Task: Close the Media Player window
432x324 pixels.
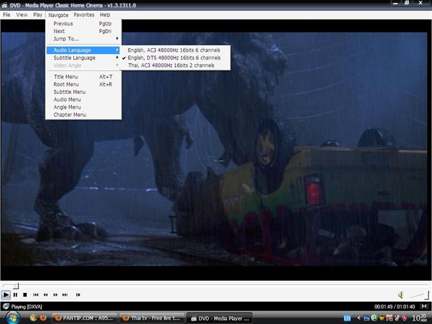Action: point(421,3)
